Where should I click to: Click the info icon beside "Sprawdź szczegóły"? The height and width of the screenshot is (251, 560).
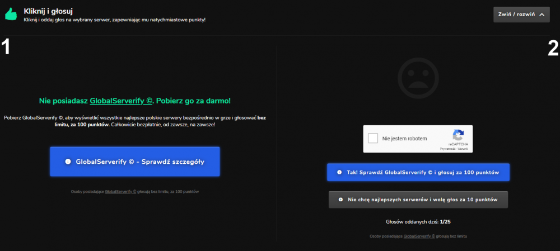68,162
